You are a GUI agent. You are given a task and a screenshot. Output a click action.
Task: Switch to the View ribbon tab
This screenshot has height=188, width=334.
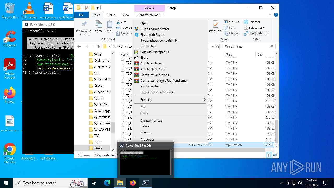[x=126, y=15]
